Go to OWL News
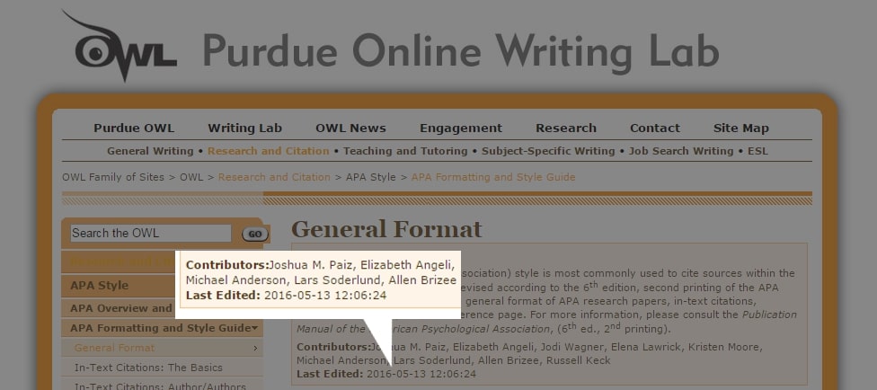877x390 pixels. coord(350,129)
